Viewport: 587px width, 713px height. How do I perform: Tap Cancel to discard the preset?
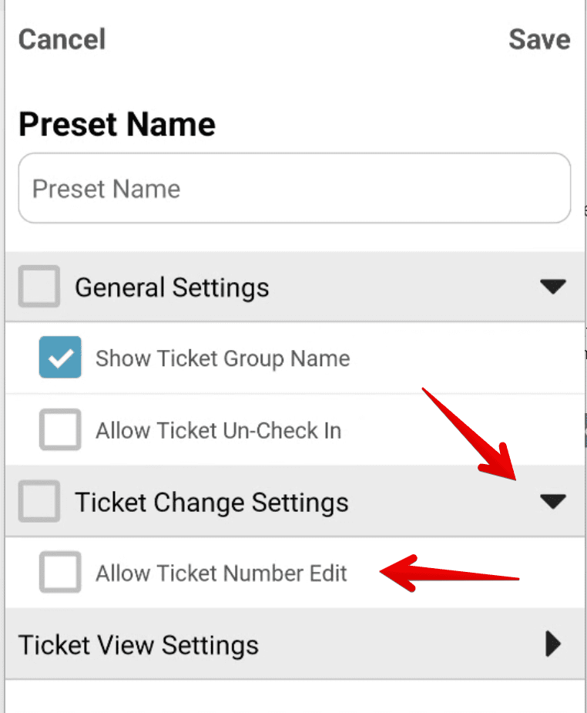pyautogui.click(x=62, y=39)
